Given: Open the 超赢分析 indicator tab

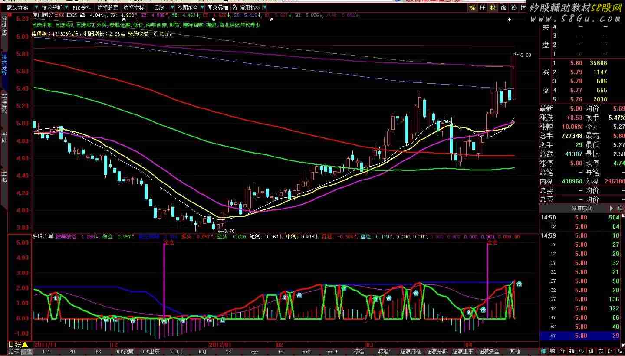Looking at the screenshot, I should point(437,352).
